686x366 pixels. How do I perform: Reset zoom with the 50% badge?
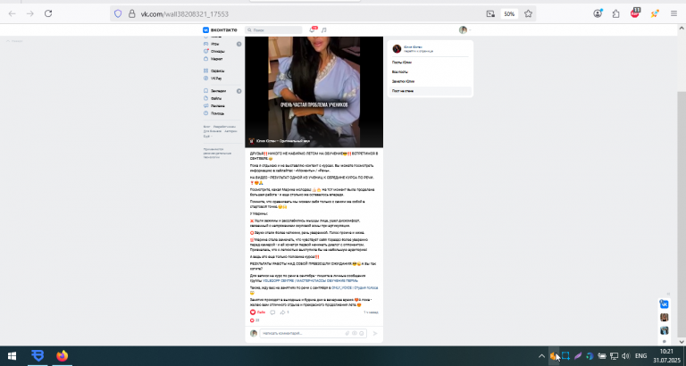[x=509, y=13]
